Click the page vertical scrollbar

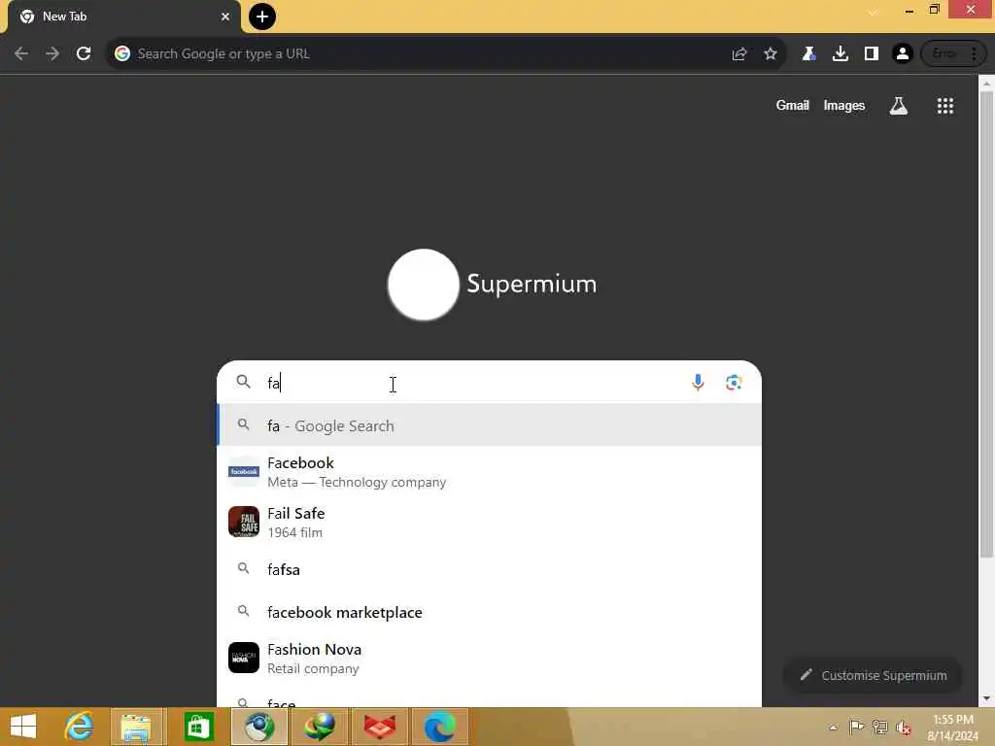(986, 326)
